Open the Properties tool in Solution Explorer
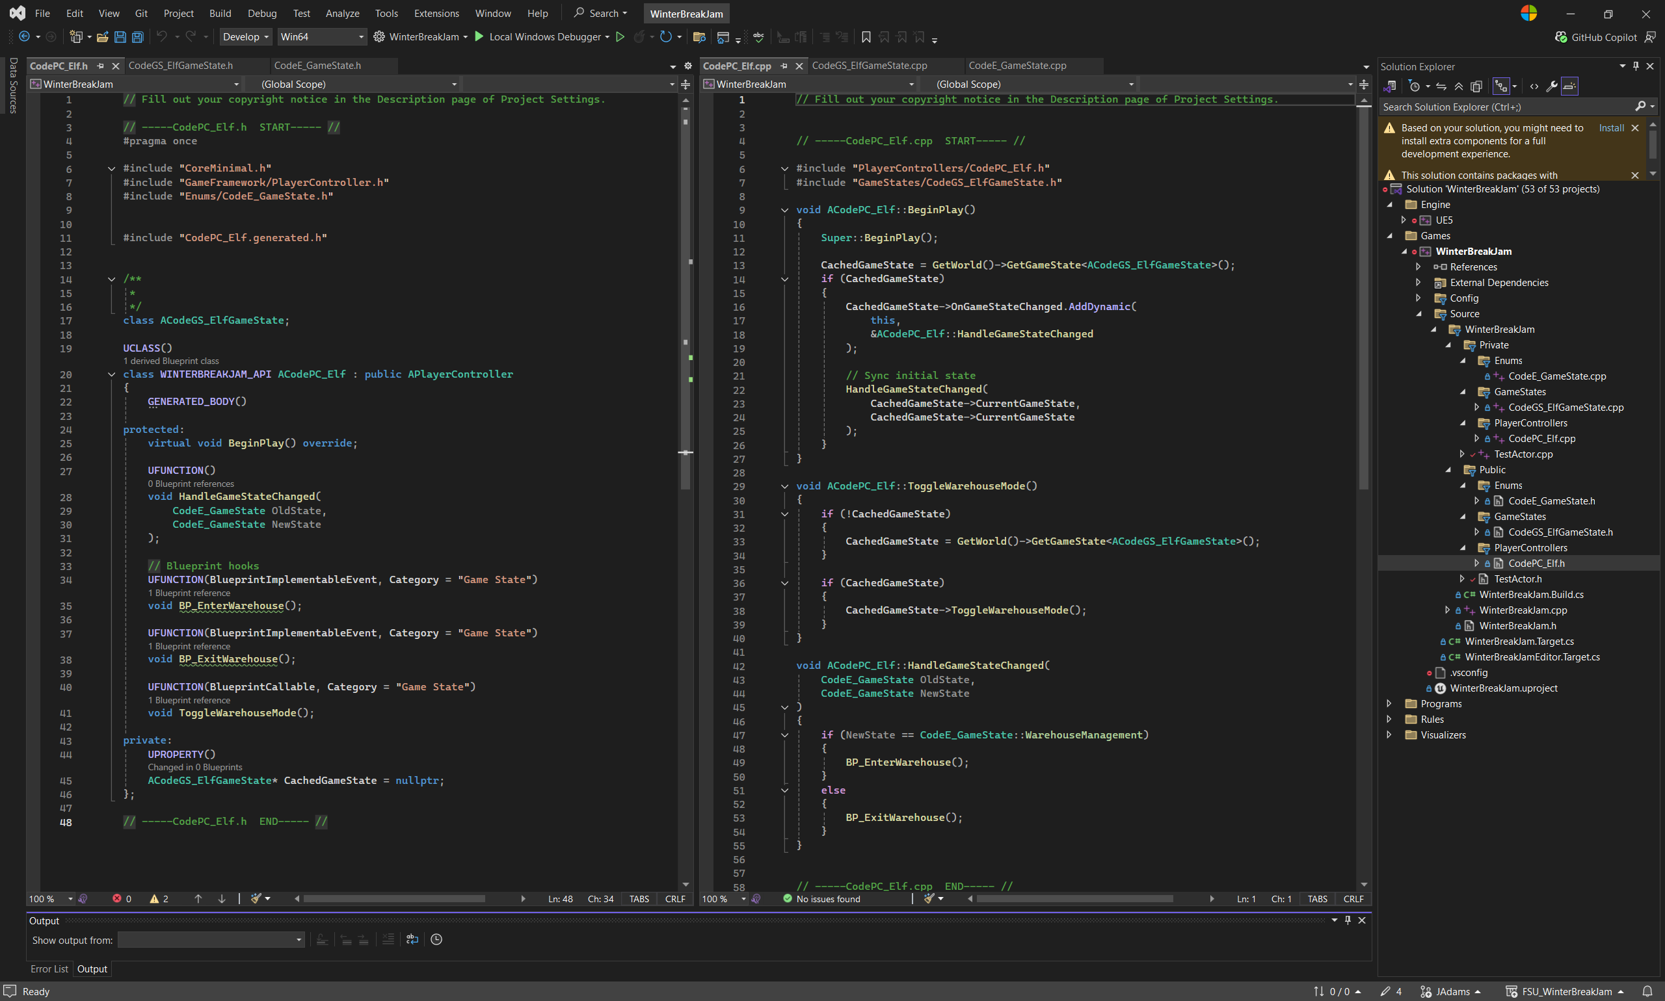The image size is (1665, 1001). [x=1553, y=86]
